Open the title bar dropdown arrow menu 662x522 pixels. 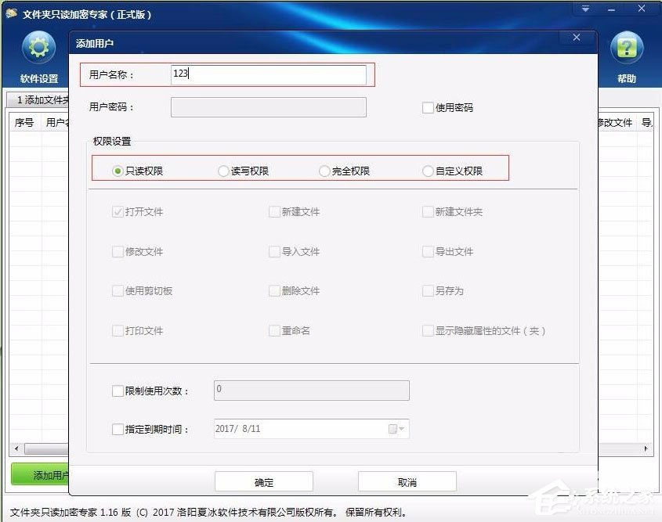tap(584, 9)
